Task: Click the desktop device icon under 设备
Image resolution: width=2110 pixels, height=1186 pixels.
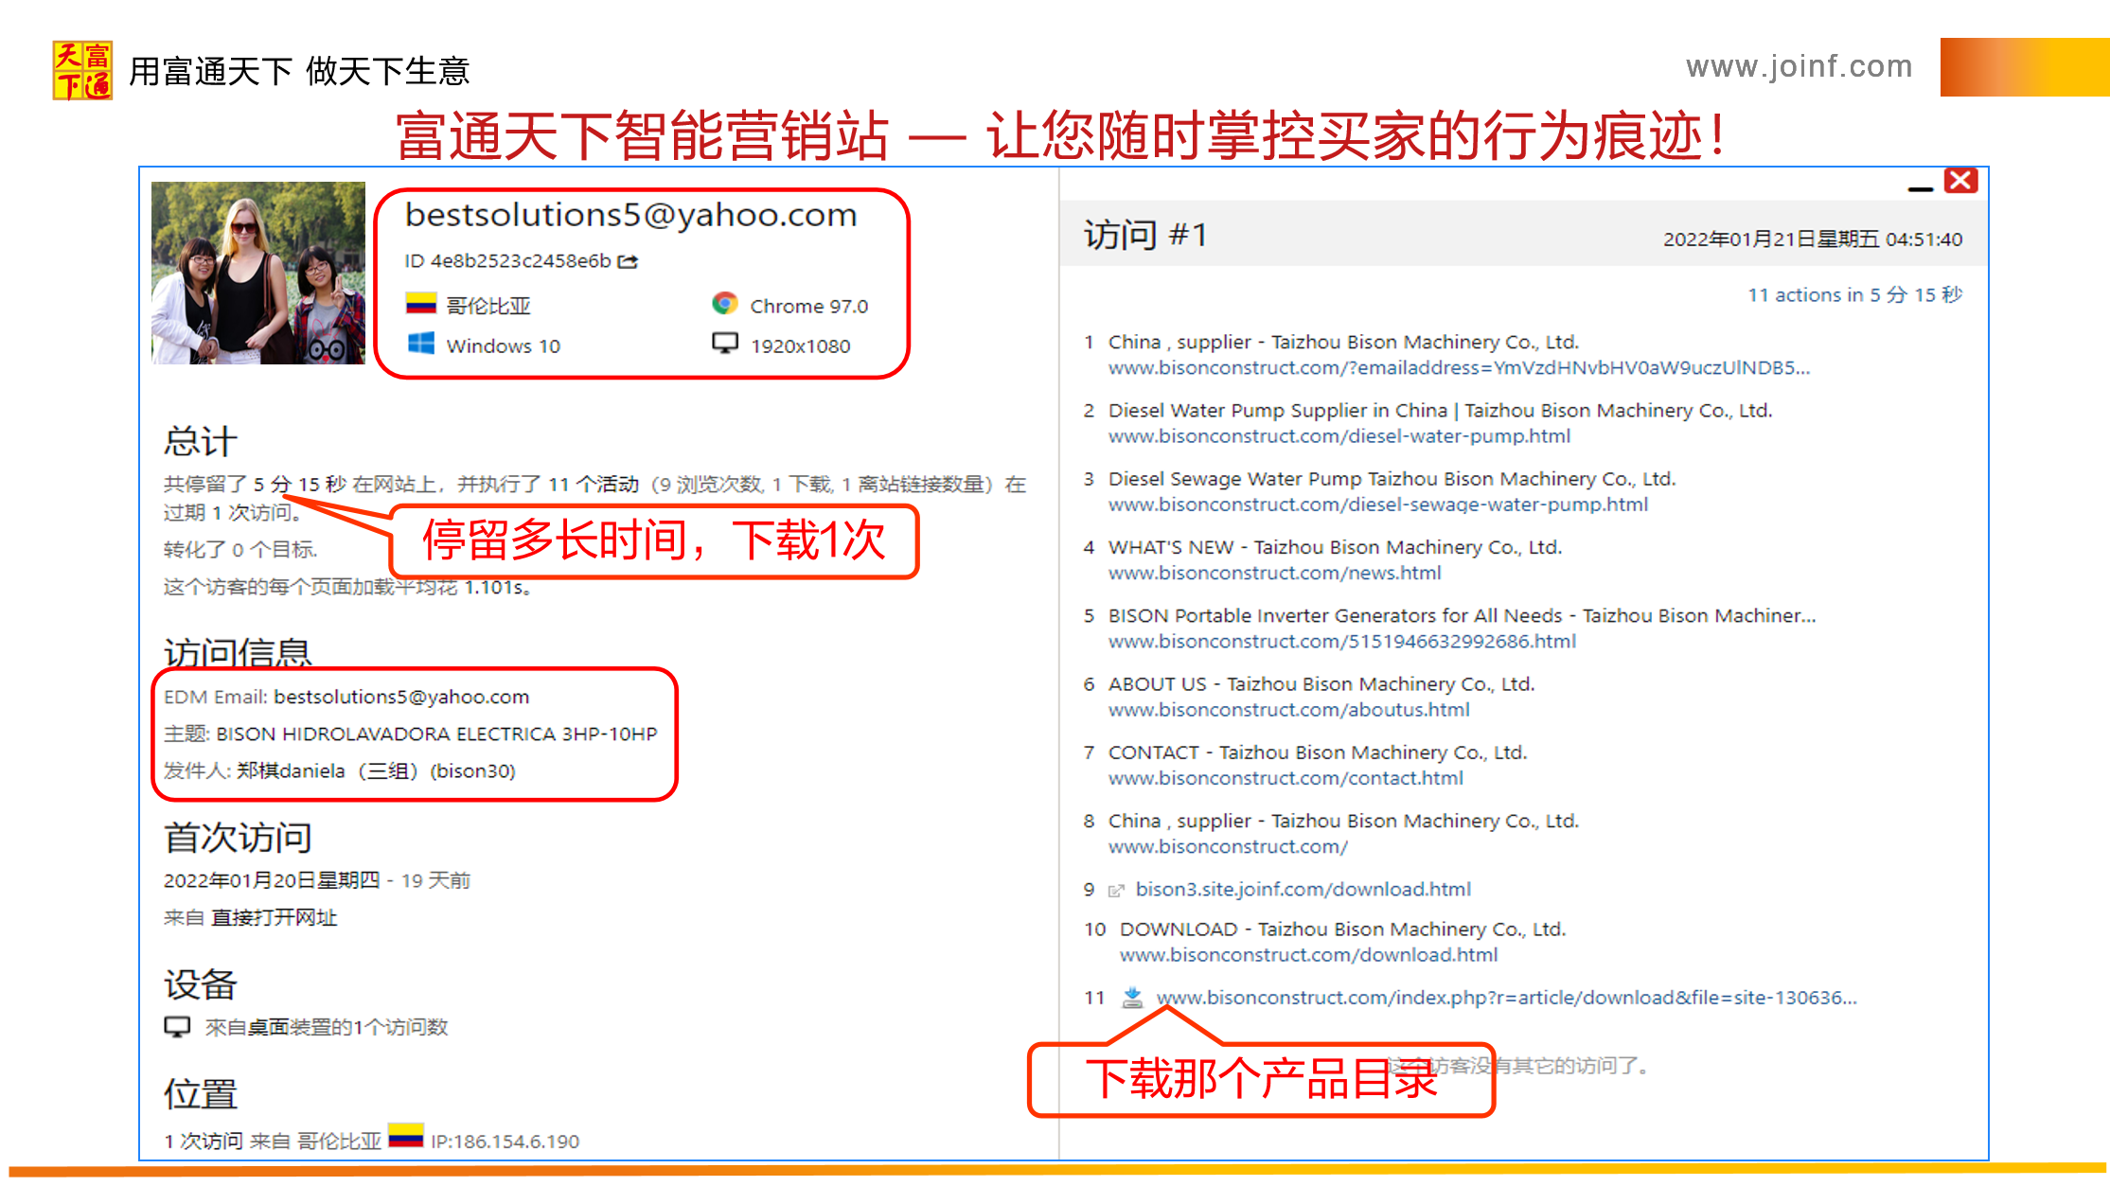Action: click(177, 1027)
